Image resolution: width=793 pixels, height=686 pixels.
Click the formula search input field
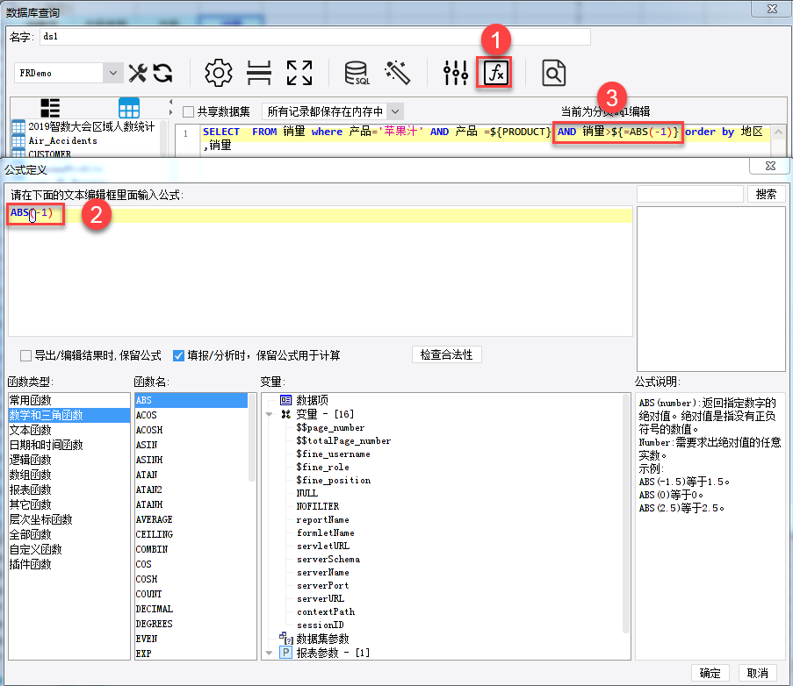click(690, 194)
